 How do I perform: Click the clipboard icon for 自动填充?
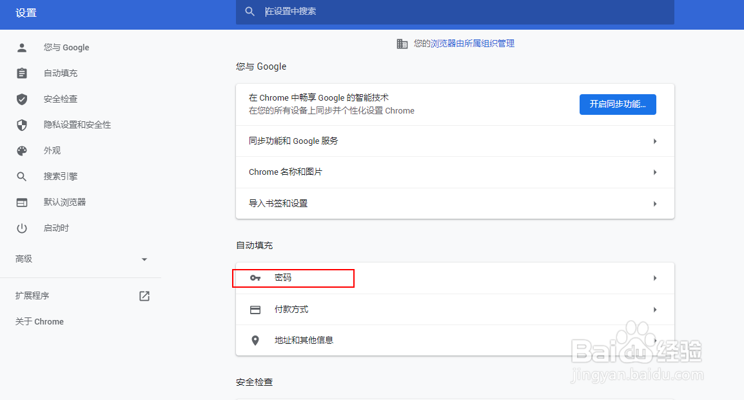coord(22,73)
